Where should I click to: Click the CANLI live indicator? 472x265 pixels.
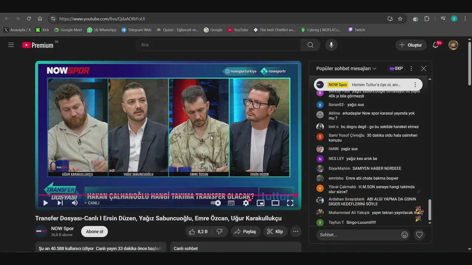[x=92, y=203]
